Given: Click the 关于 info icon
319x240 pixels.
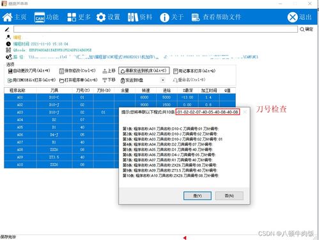Looking at the screenshot, I should 164,17.
